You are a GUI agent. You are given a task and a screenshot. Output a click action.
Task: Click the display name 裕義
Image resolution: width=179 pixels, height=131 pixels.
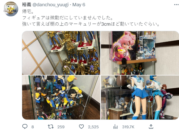point(27,5)
